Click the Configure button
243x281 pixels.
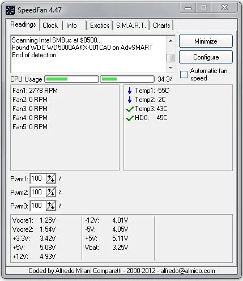pos(206,57)
